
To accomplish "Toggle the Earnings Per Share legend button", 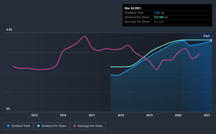I will click(x=88, y=126).
